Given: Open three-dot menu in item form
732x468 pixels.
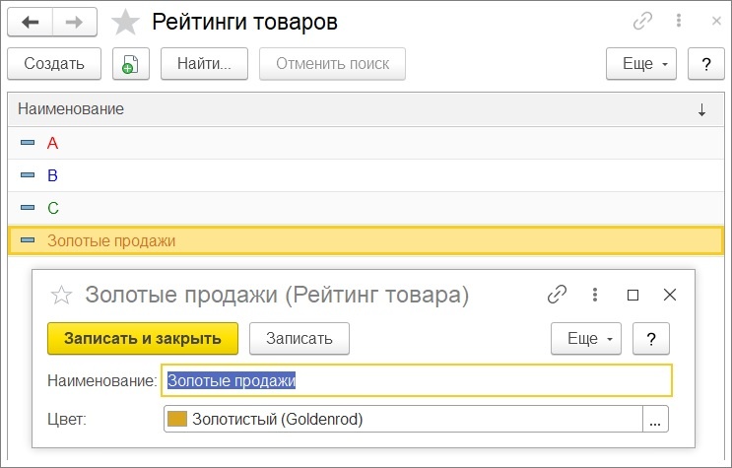Looking at the screenshot, I should pyautogui.click(x=595, y=295).
